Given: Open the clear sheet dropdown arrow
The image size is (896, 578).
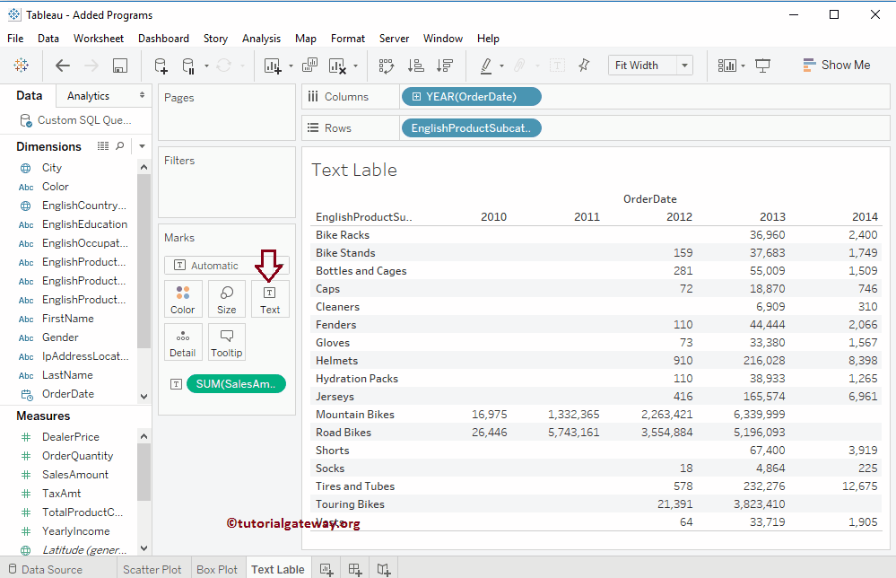Looking at the screenshot, I should 355,66.
